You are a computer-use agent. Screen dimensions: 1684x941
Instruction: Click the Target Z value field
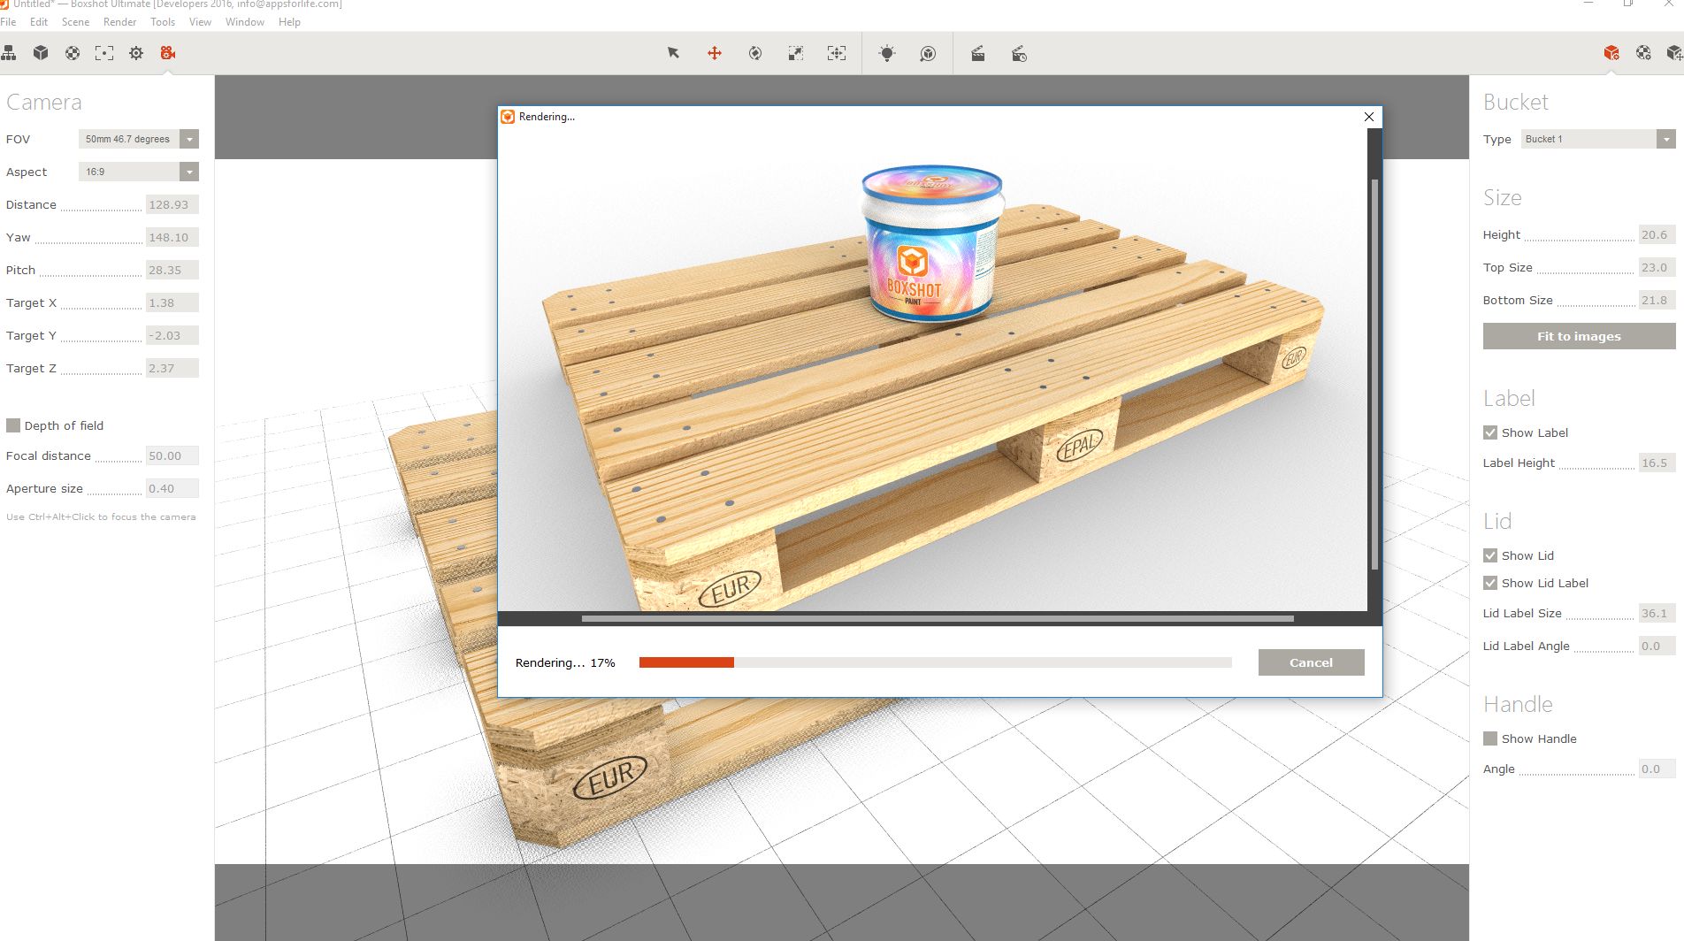pyautogui.click(x=172, y=368)
